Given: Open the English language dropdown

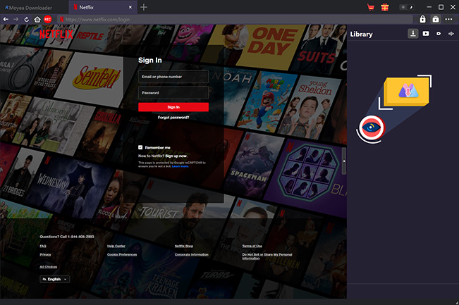Looking at the screenshot, I should point(55,279).
